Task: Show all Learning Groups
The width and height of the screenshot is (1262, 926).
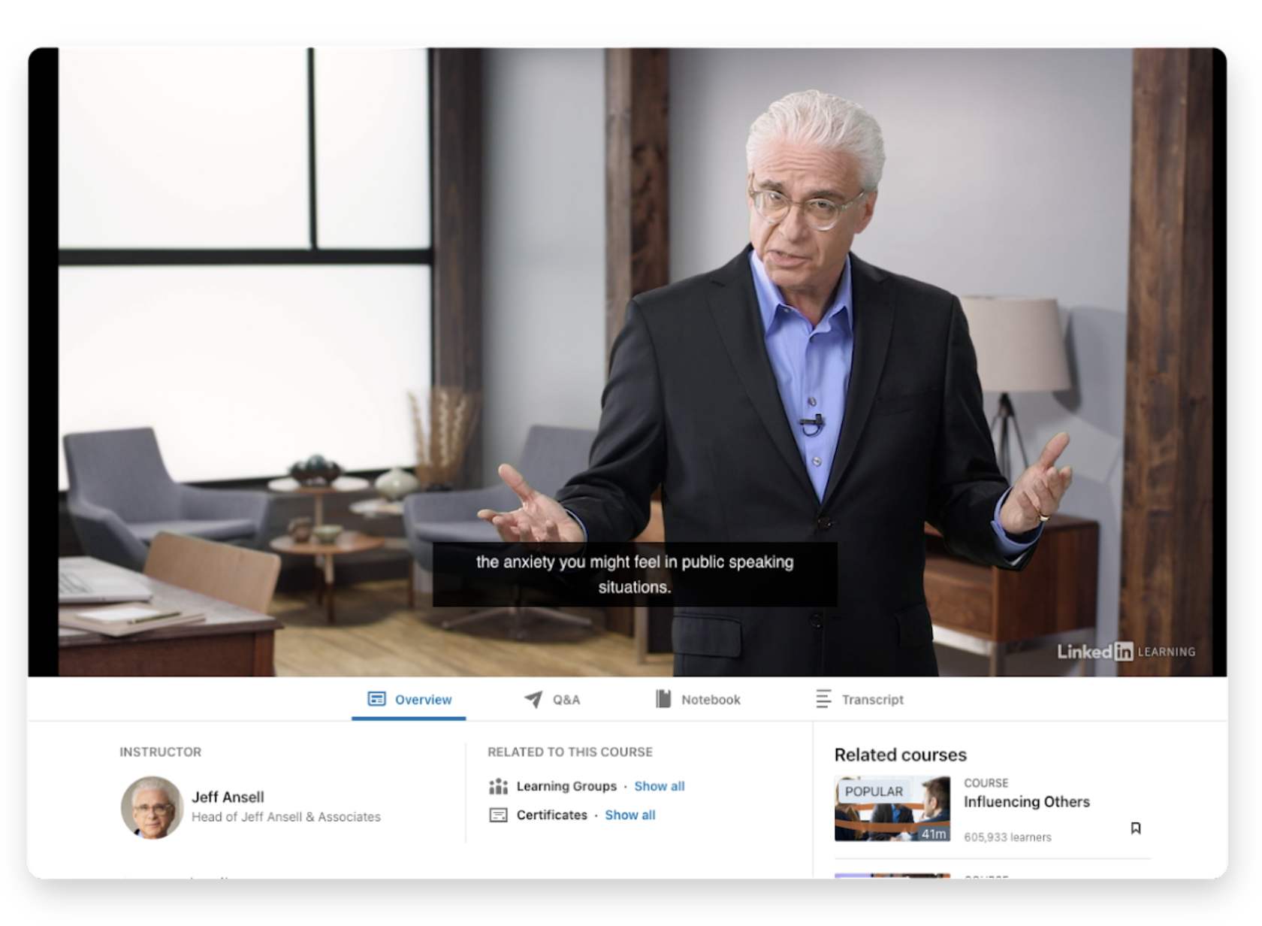Action: (x=659, y=786)
